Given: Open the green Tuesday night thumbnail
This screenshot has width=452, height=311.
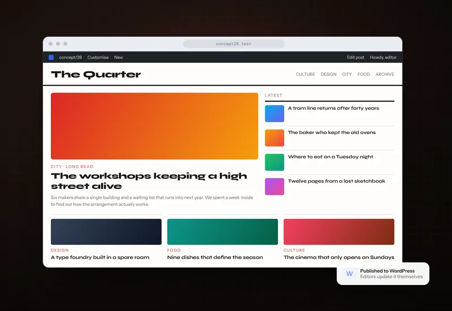Looking at the screenshot, I should (275, 162).
